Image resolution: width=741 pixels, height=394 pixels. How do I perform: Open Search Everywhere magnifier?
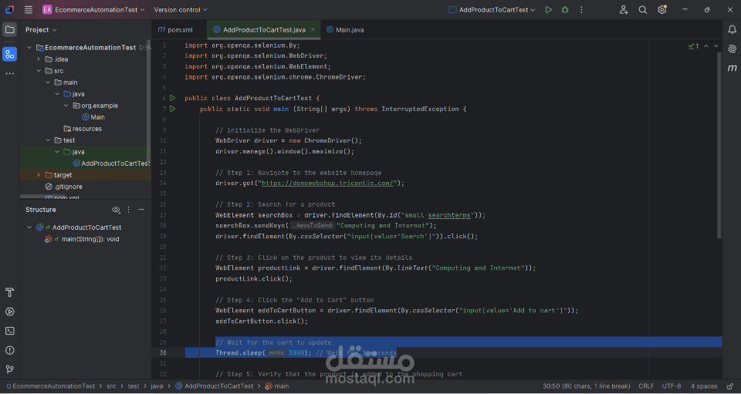(x=643, y=9)
